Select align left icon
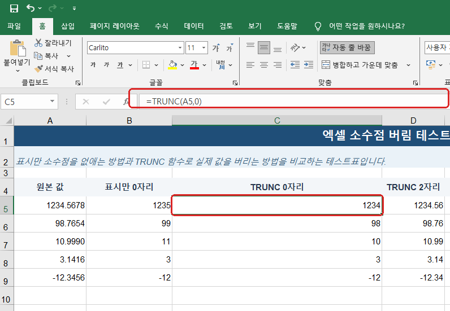The width and height of the screenshot is (450, 311). pyautogui.click(x=250, y=65)
